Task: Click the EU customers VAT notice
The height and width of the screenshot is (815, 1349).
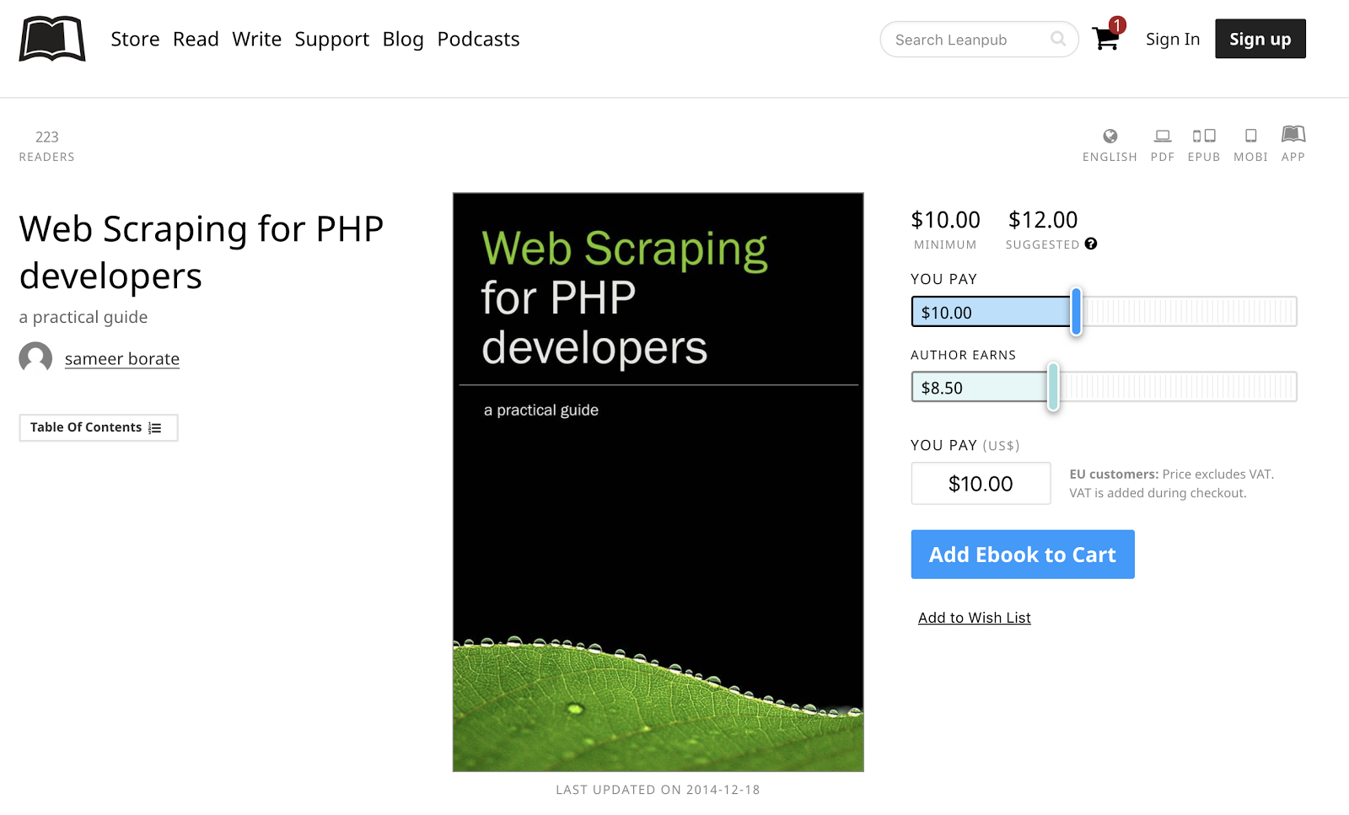Action: [x=1172, y=483]
